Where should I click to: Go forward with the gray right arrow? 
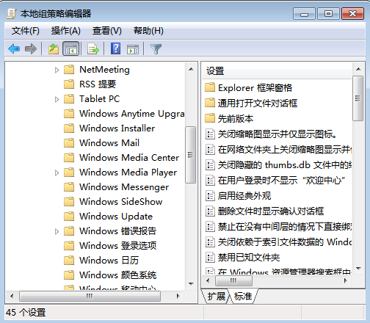31,48
